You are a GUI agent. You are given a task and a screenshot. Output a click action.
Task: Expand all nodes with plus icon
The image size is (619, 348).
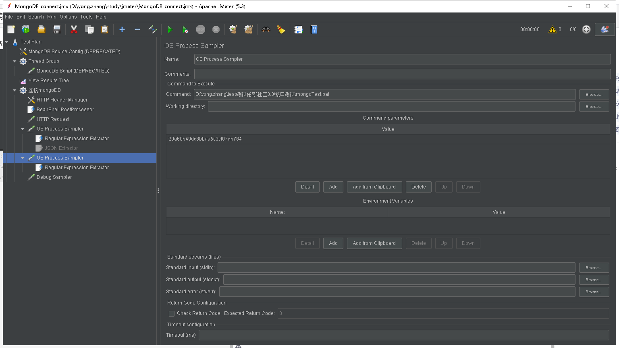pos(122,29)
